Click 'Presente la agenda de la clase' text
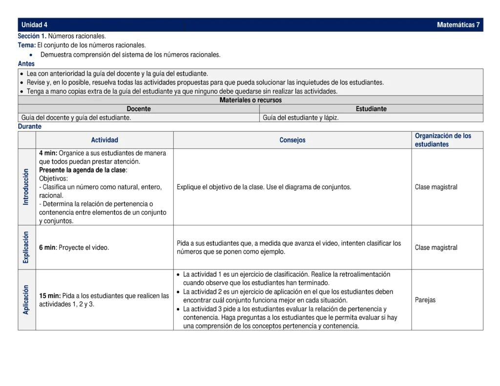 click(x=83, y=170)
